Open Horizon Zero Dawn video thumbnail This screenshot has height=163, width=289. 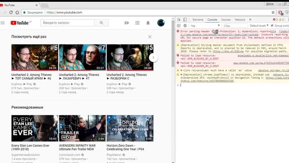point(130,128)
